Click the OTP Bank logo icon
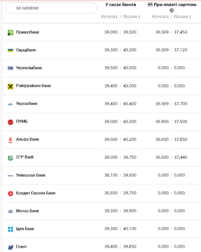The image size is (201, 252). (x=10, y=158)
